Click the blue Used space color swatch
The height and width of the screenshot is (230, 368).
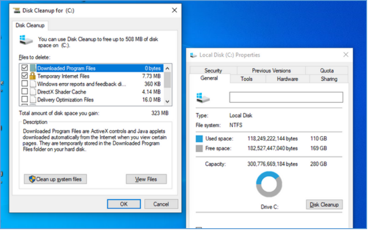199,139
